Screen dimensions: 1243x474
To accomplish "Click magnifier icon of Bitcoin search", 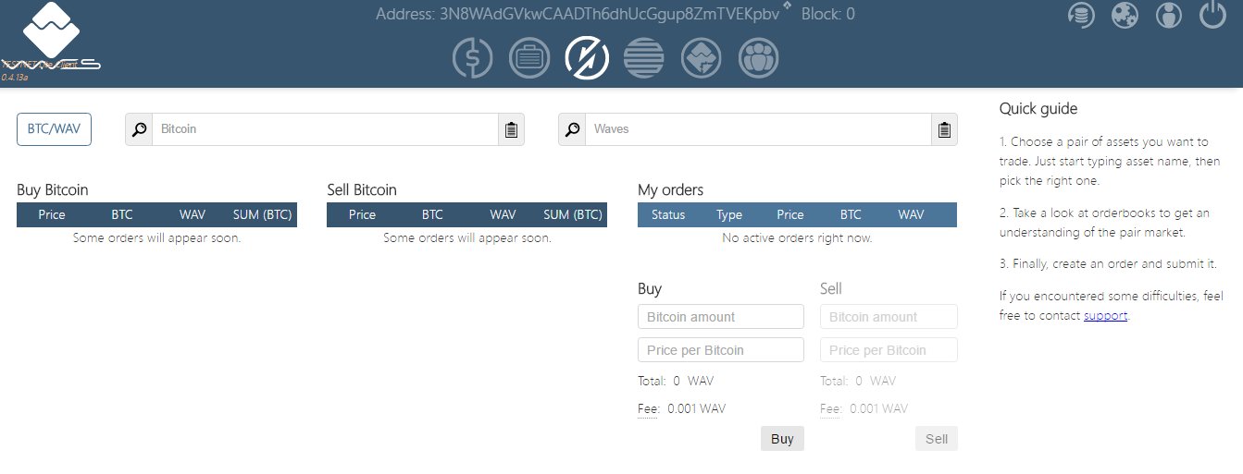I will point(139,129).
